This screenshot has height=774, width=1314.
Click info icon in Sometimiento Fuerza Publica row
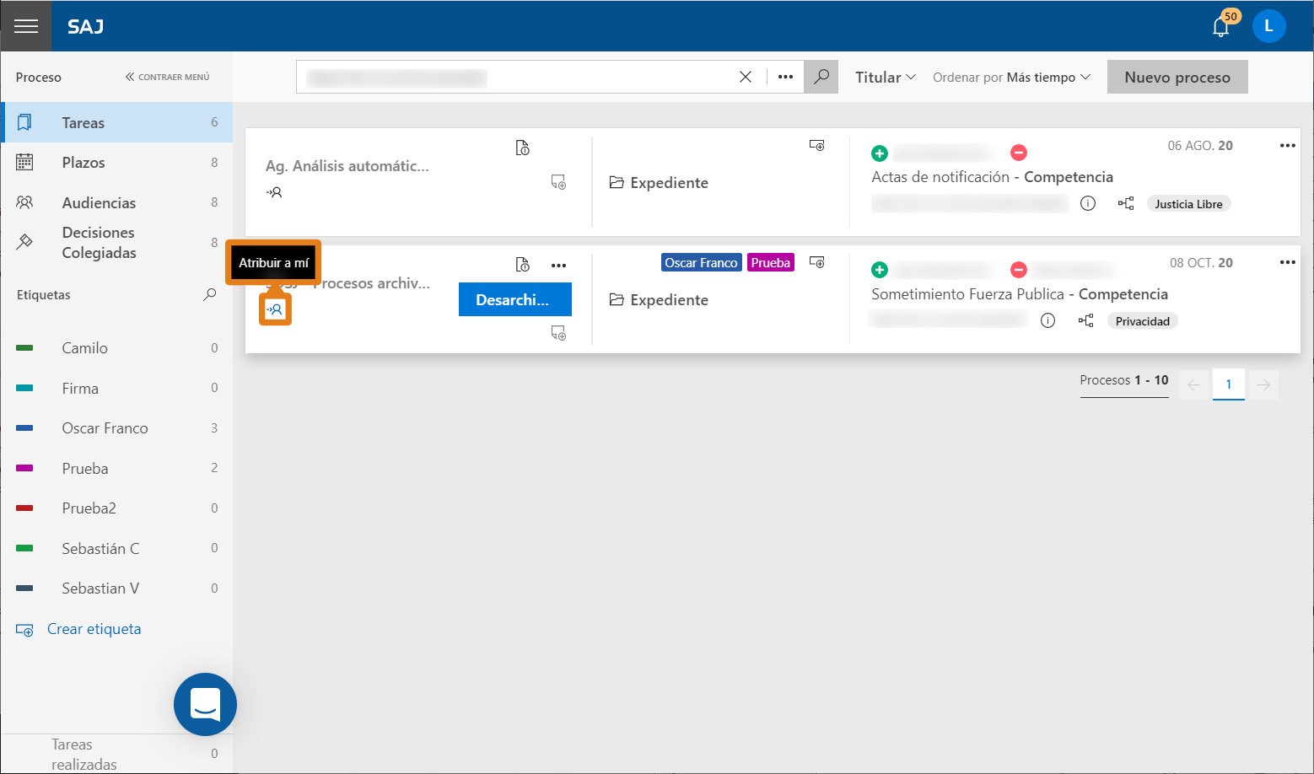1047,320
